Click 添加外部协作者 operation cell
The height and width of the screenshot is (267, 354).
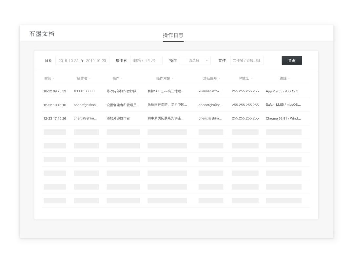tap(118, 118)
